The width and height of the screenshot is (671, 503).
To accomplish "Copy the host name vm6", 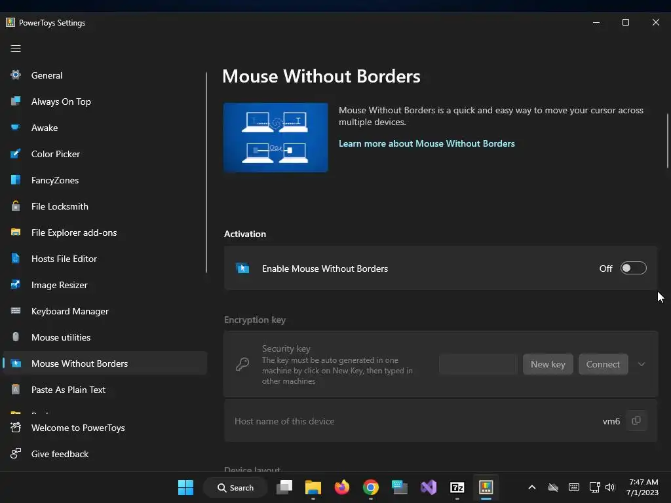I will [636, 421].
